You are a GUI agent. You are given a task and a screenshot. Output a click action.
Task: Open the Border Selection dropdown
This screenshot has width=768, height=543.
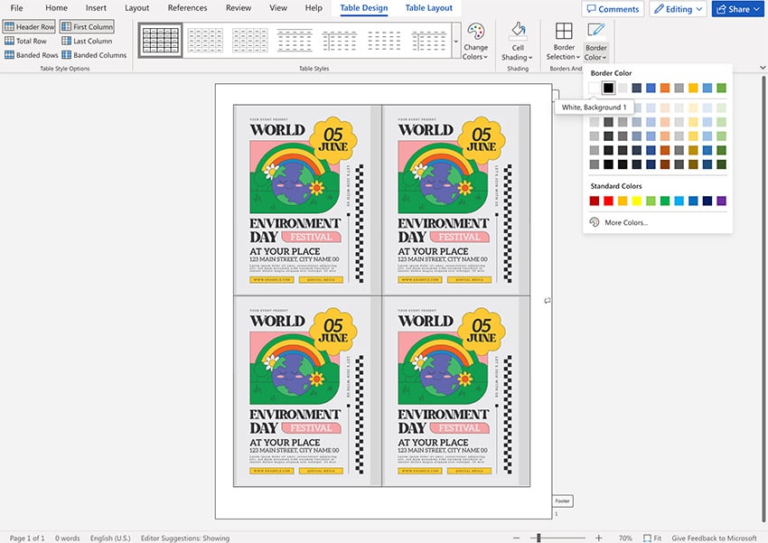563,42
